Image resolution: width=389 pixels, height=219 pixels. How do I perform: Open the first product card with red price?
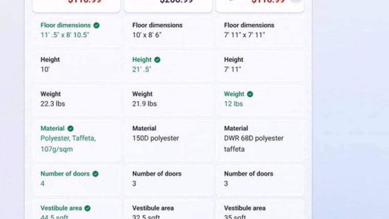click(76, 5)
